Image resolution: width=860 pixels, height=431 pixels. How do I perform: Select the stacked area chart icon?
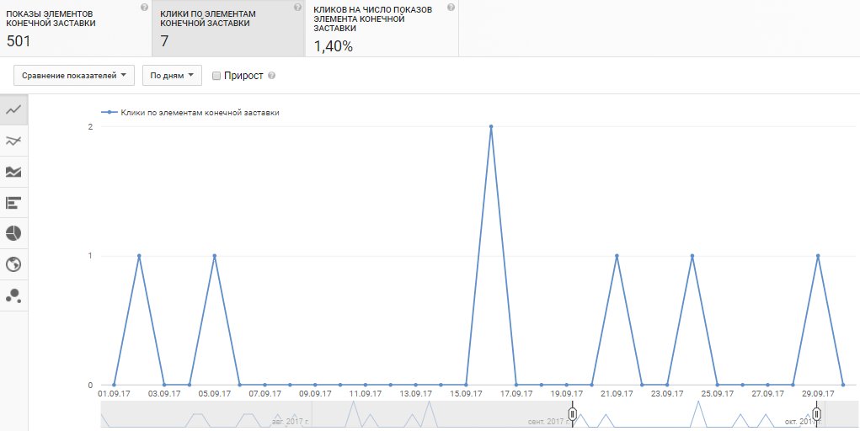(x=13, y=172)
